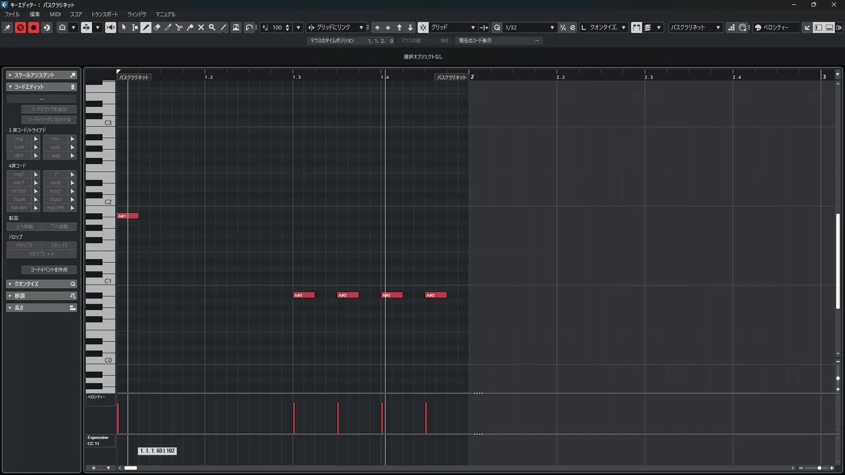Select the Glue tool
The image size is (845, 475).
(190, 27)
